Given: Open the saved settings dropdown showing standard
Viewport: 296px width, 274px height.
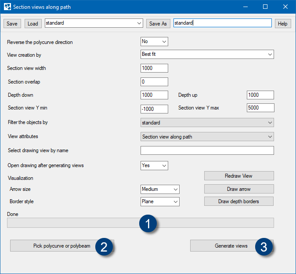Looking at the screenshot, I should coord(94,23).
